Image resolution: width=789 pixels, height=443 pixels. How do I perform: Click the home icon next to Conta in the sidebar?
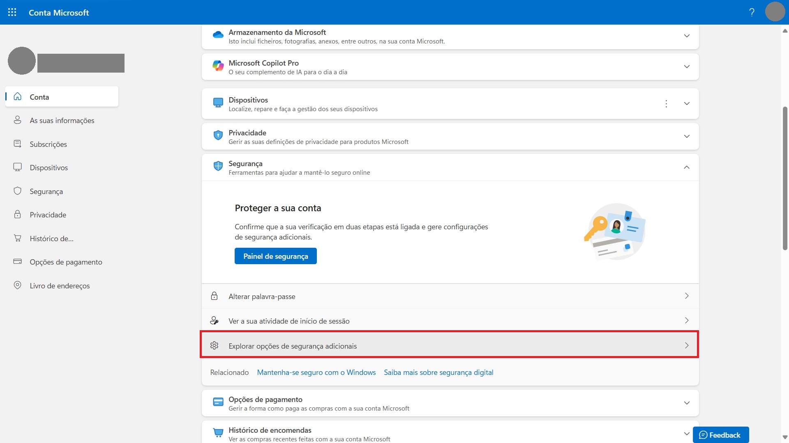click(18, 96)
